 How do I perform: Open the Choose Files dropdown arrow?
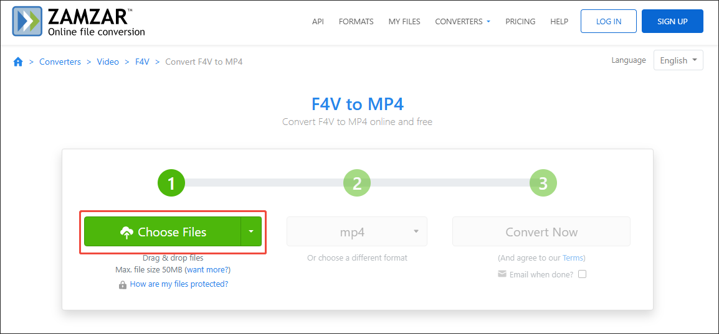[x=251, y=231]
